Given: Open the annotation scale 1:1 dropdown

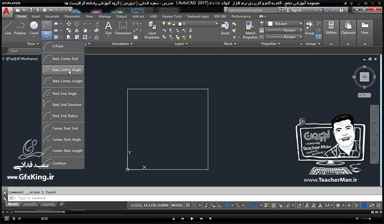Looking at the screenshot, I should pos(329,205).
